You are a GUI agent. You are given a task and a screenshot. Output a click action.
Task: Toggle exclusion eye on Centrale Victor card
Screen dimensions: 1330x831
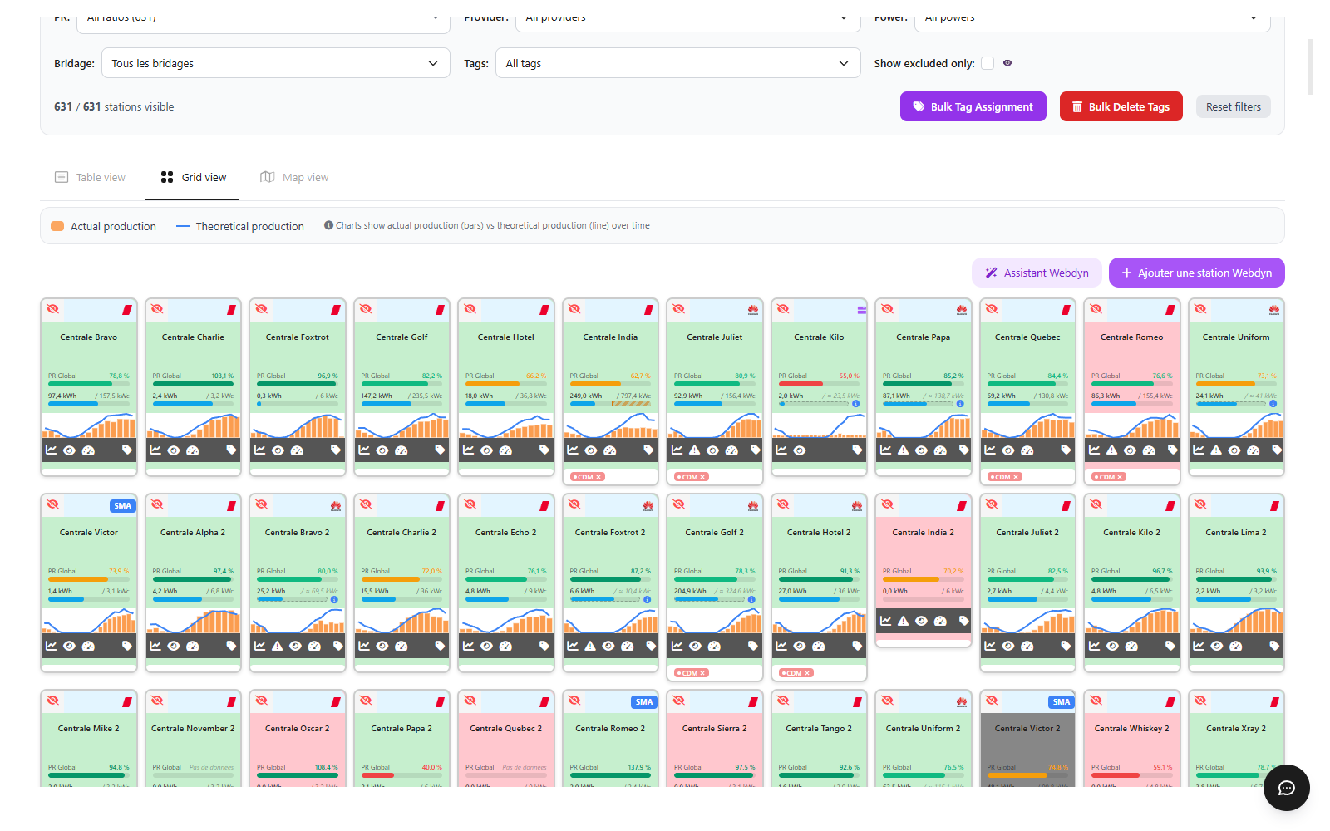tap(53, 504)
